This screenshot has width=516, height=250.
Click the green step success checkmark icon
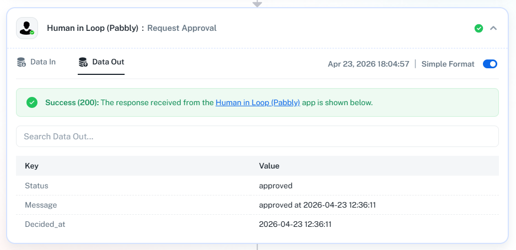pos(479,28)
